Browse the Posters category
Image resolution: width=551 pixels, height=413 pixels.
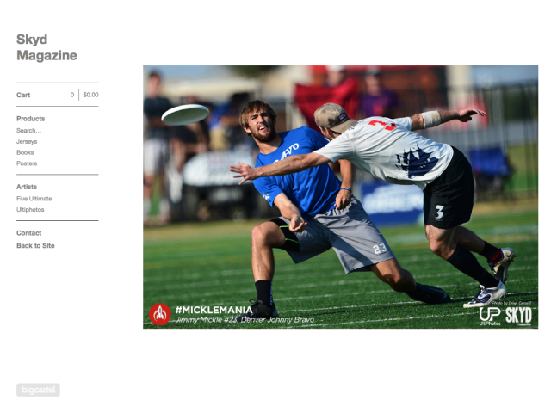pos(27,163)
